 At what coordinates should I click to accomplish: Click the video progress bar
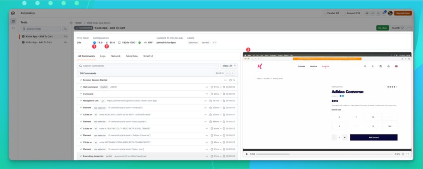(x=322, y=154)
